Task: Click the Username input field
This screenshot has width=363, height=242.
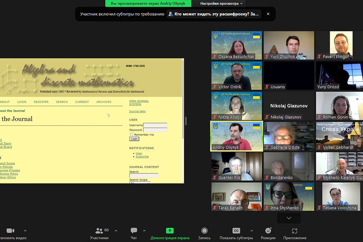Action: tap(155, 125)
